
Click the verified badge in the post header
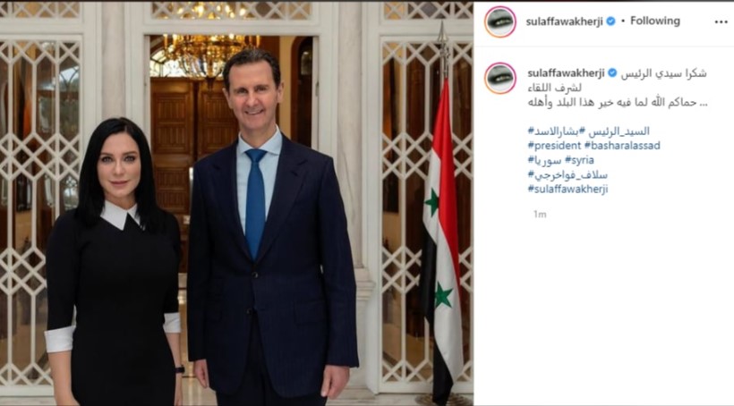click(x=610, y=21)
